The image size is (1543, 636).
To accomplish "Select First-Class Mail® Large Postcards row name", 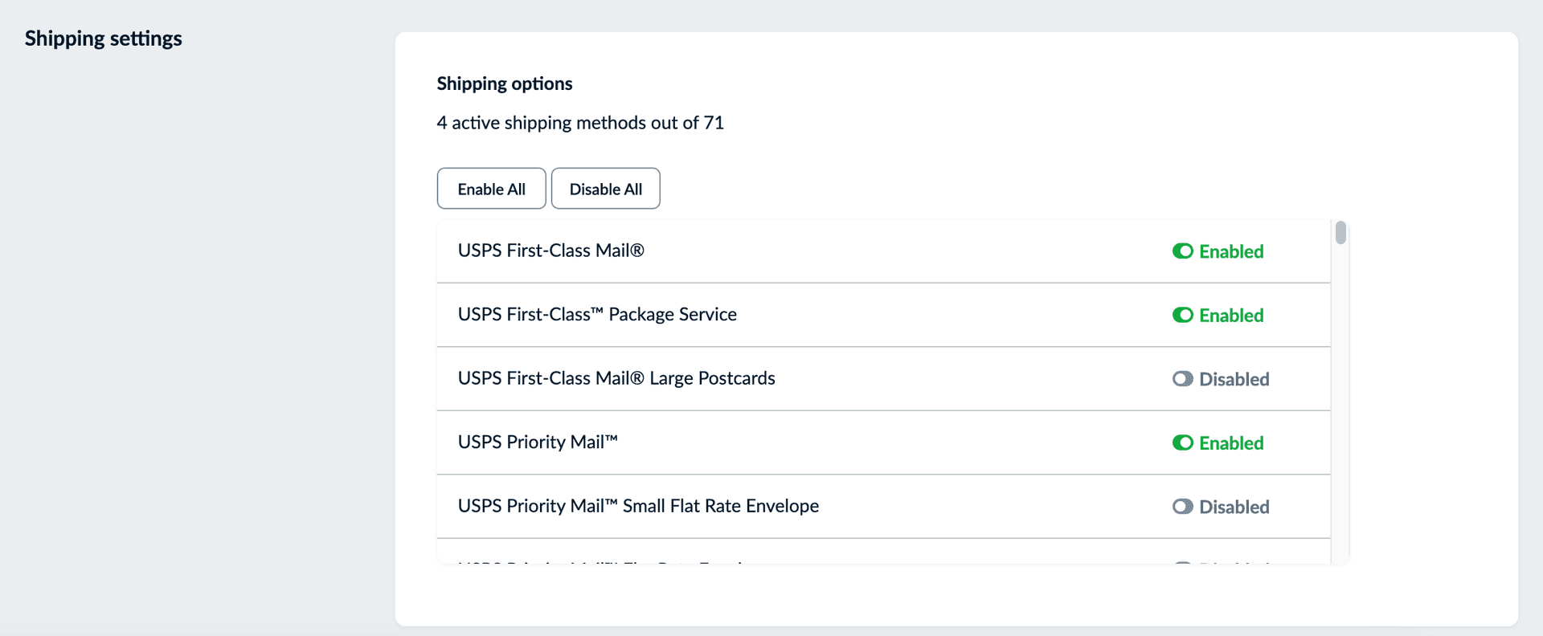I will (x=616, y=378).
